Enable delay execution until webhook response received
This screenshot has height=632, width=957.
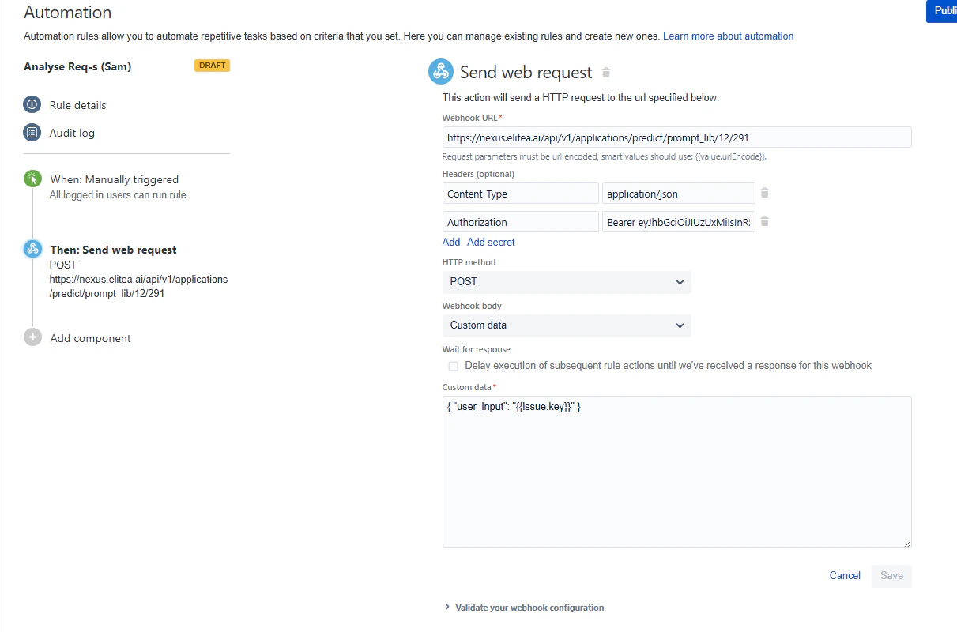point(453,366)
